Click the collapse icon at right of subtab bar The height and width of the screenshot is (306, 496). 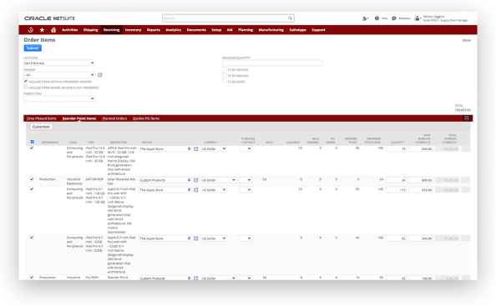coord(466,118)
